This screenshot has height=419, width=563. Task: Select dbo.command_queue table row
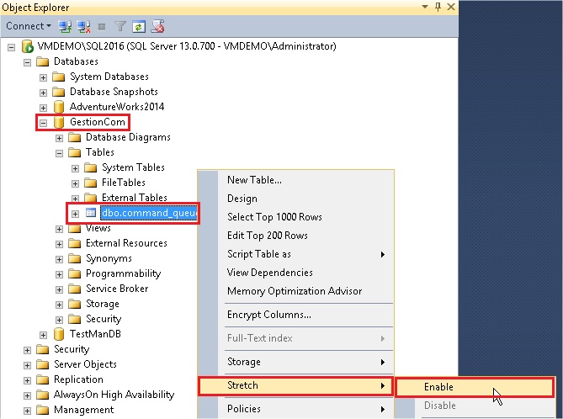click(149, 213)
